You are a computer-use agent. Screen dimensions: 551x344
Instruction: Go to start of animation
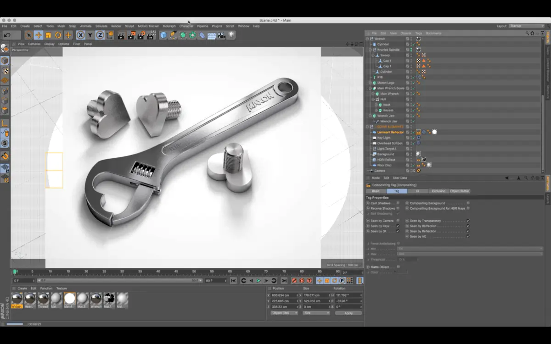tap(233, 281)
